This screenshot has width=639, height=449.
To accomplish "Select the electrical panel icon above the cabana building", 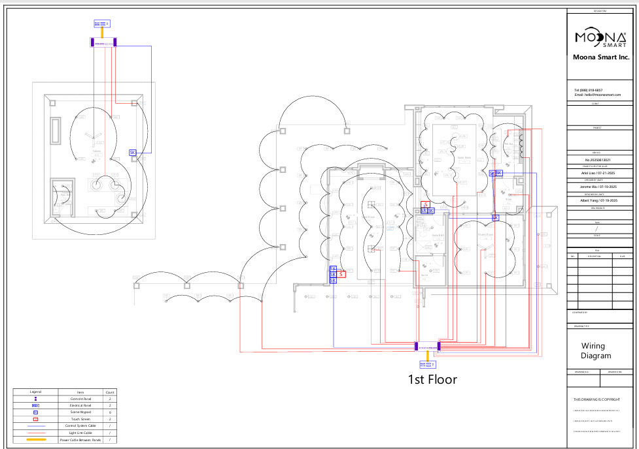I will click(102, 23).
